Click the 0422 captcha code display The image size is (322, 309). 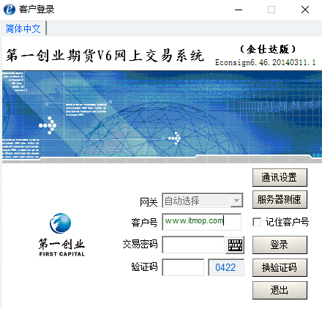tap(226, 267)
